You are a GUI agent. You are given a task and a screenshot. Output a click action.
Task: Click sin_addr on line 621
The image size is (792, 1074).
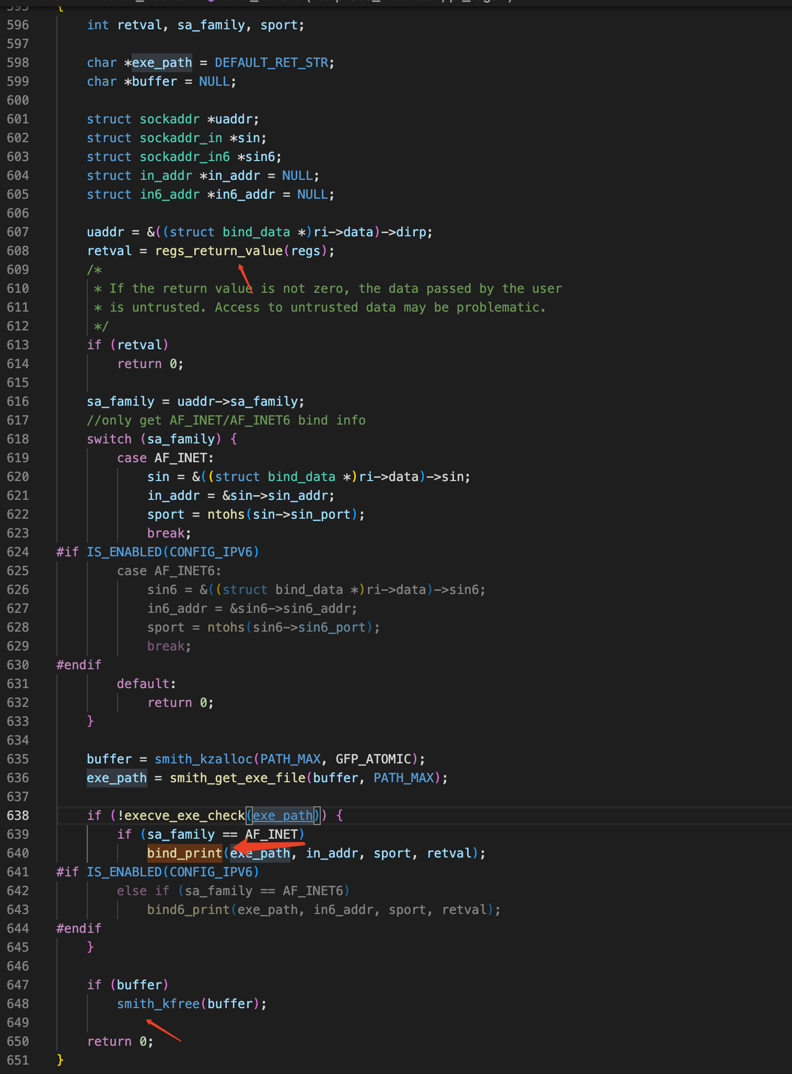click(298, 496)
